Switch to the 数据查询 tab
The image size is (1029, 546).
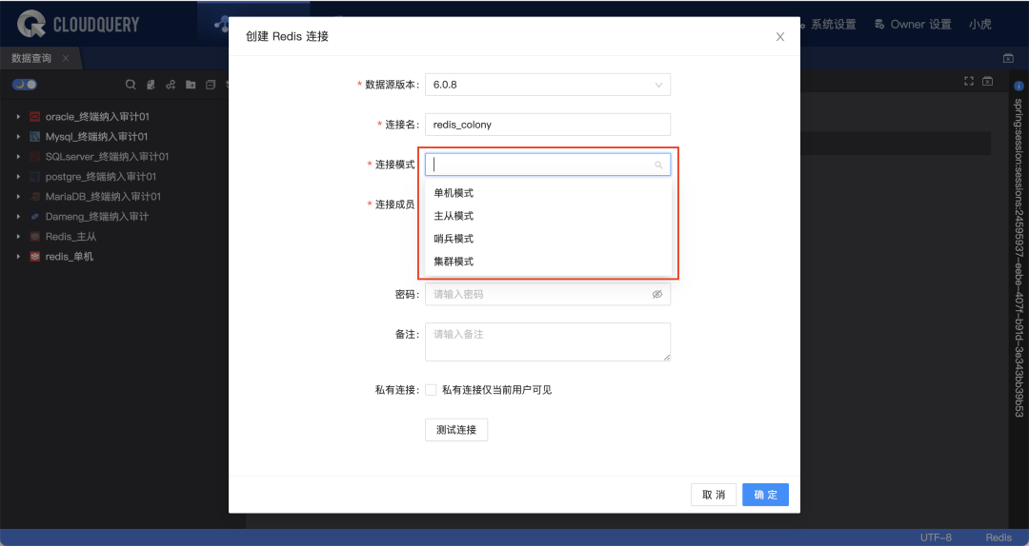pos(30,58)
